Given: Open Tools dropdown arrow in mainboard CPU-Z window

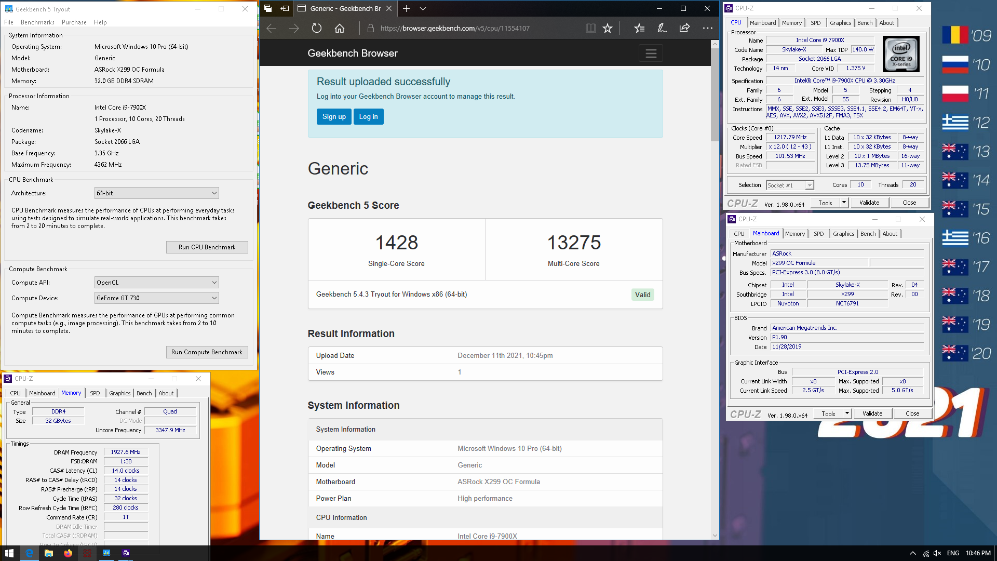Looking at the screenshot, I should click(x=847, y=413).
